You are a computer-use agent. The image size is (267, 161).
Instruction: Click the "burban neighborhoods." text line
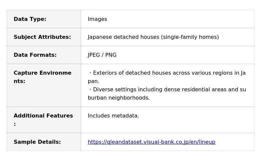coord(119,98)
